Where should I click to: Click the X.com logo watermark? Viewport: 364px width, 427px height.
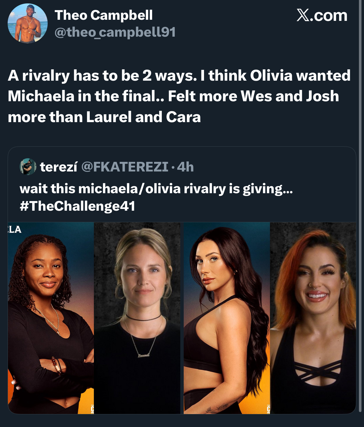[x=322, y=15]
